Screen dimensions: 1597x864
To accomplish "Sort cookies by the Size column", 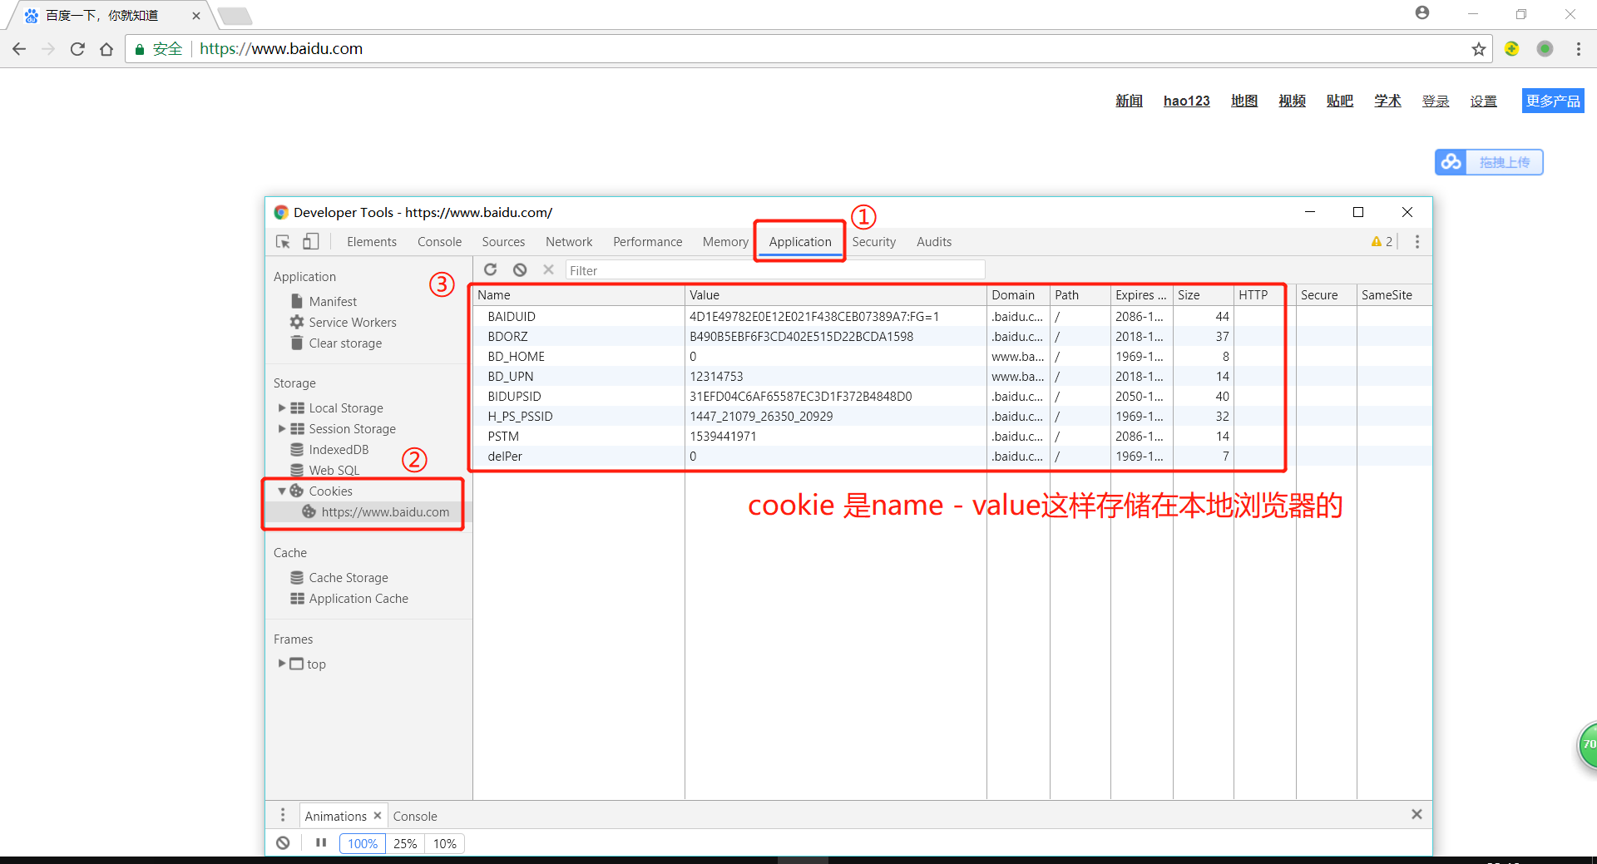I will [1203, 295].
